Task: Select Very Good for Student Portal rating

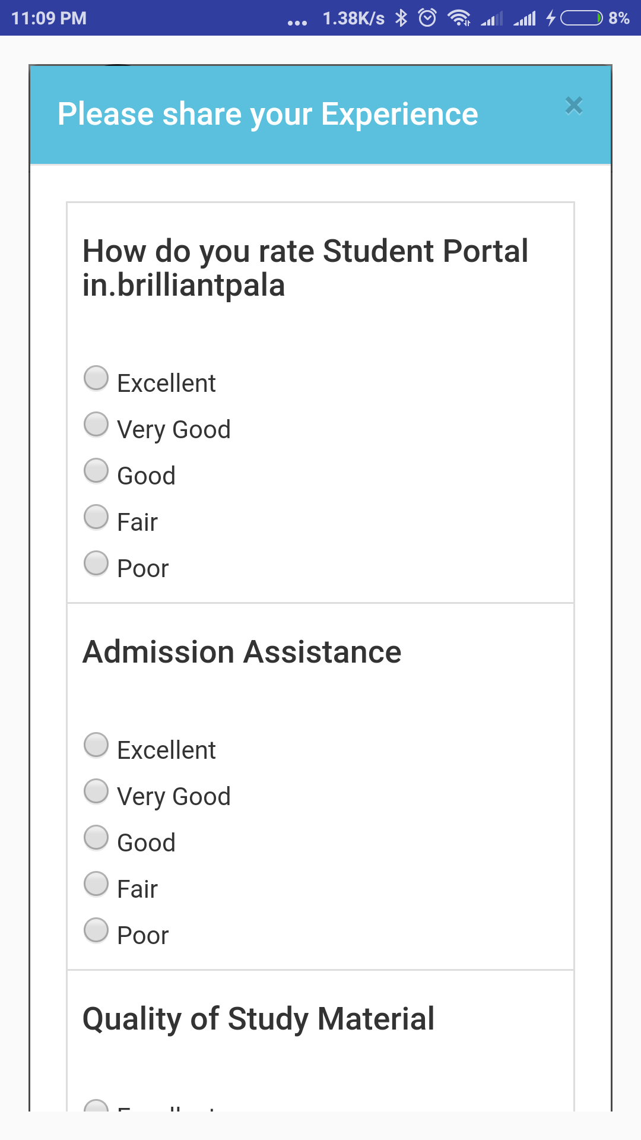Action: pyautogui.click(x=96, y=425)
